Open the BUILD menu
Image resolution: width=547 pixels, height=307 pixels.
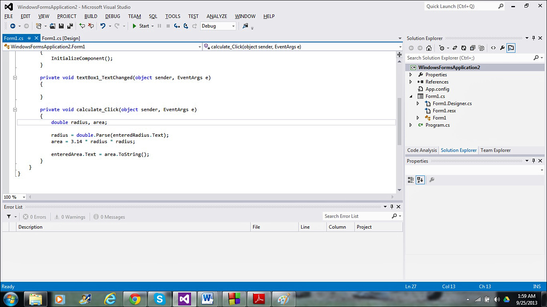point(90,16)
